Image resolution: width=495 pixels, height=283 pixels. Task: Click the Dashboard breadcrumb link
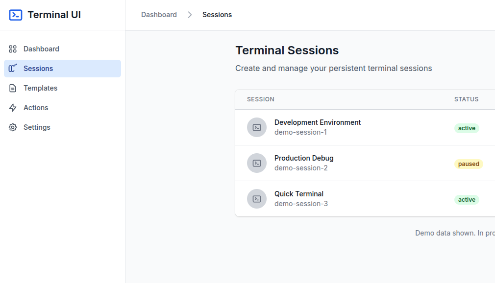(159, 15)
